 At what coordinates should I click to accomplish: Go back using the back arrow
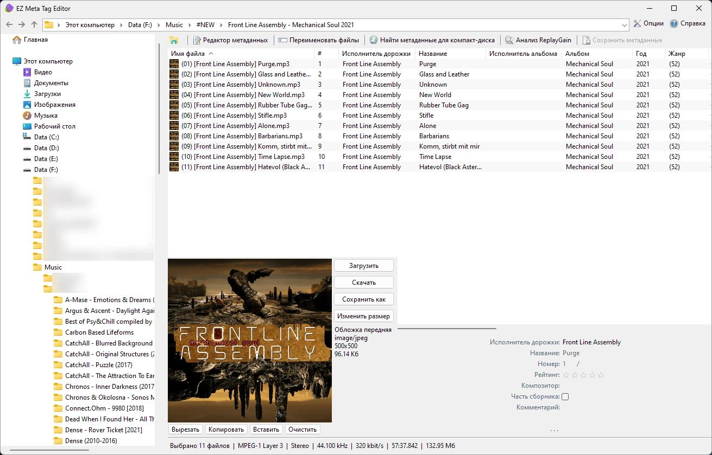click(9, 24)
